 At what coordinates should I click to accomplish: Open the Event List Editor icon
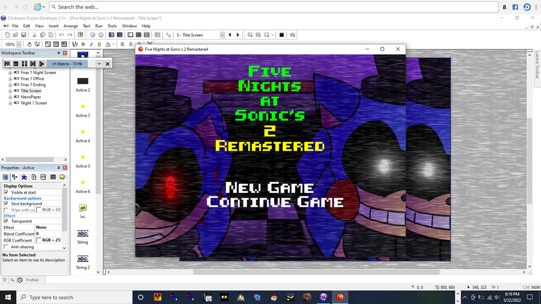pos(147,35)
